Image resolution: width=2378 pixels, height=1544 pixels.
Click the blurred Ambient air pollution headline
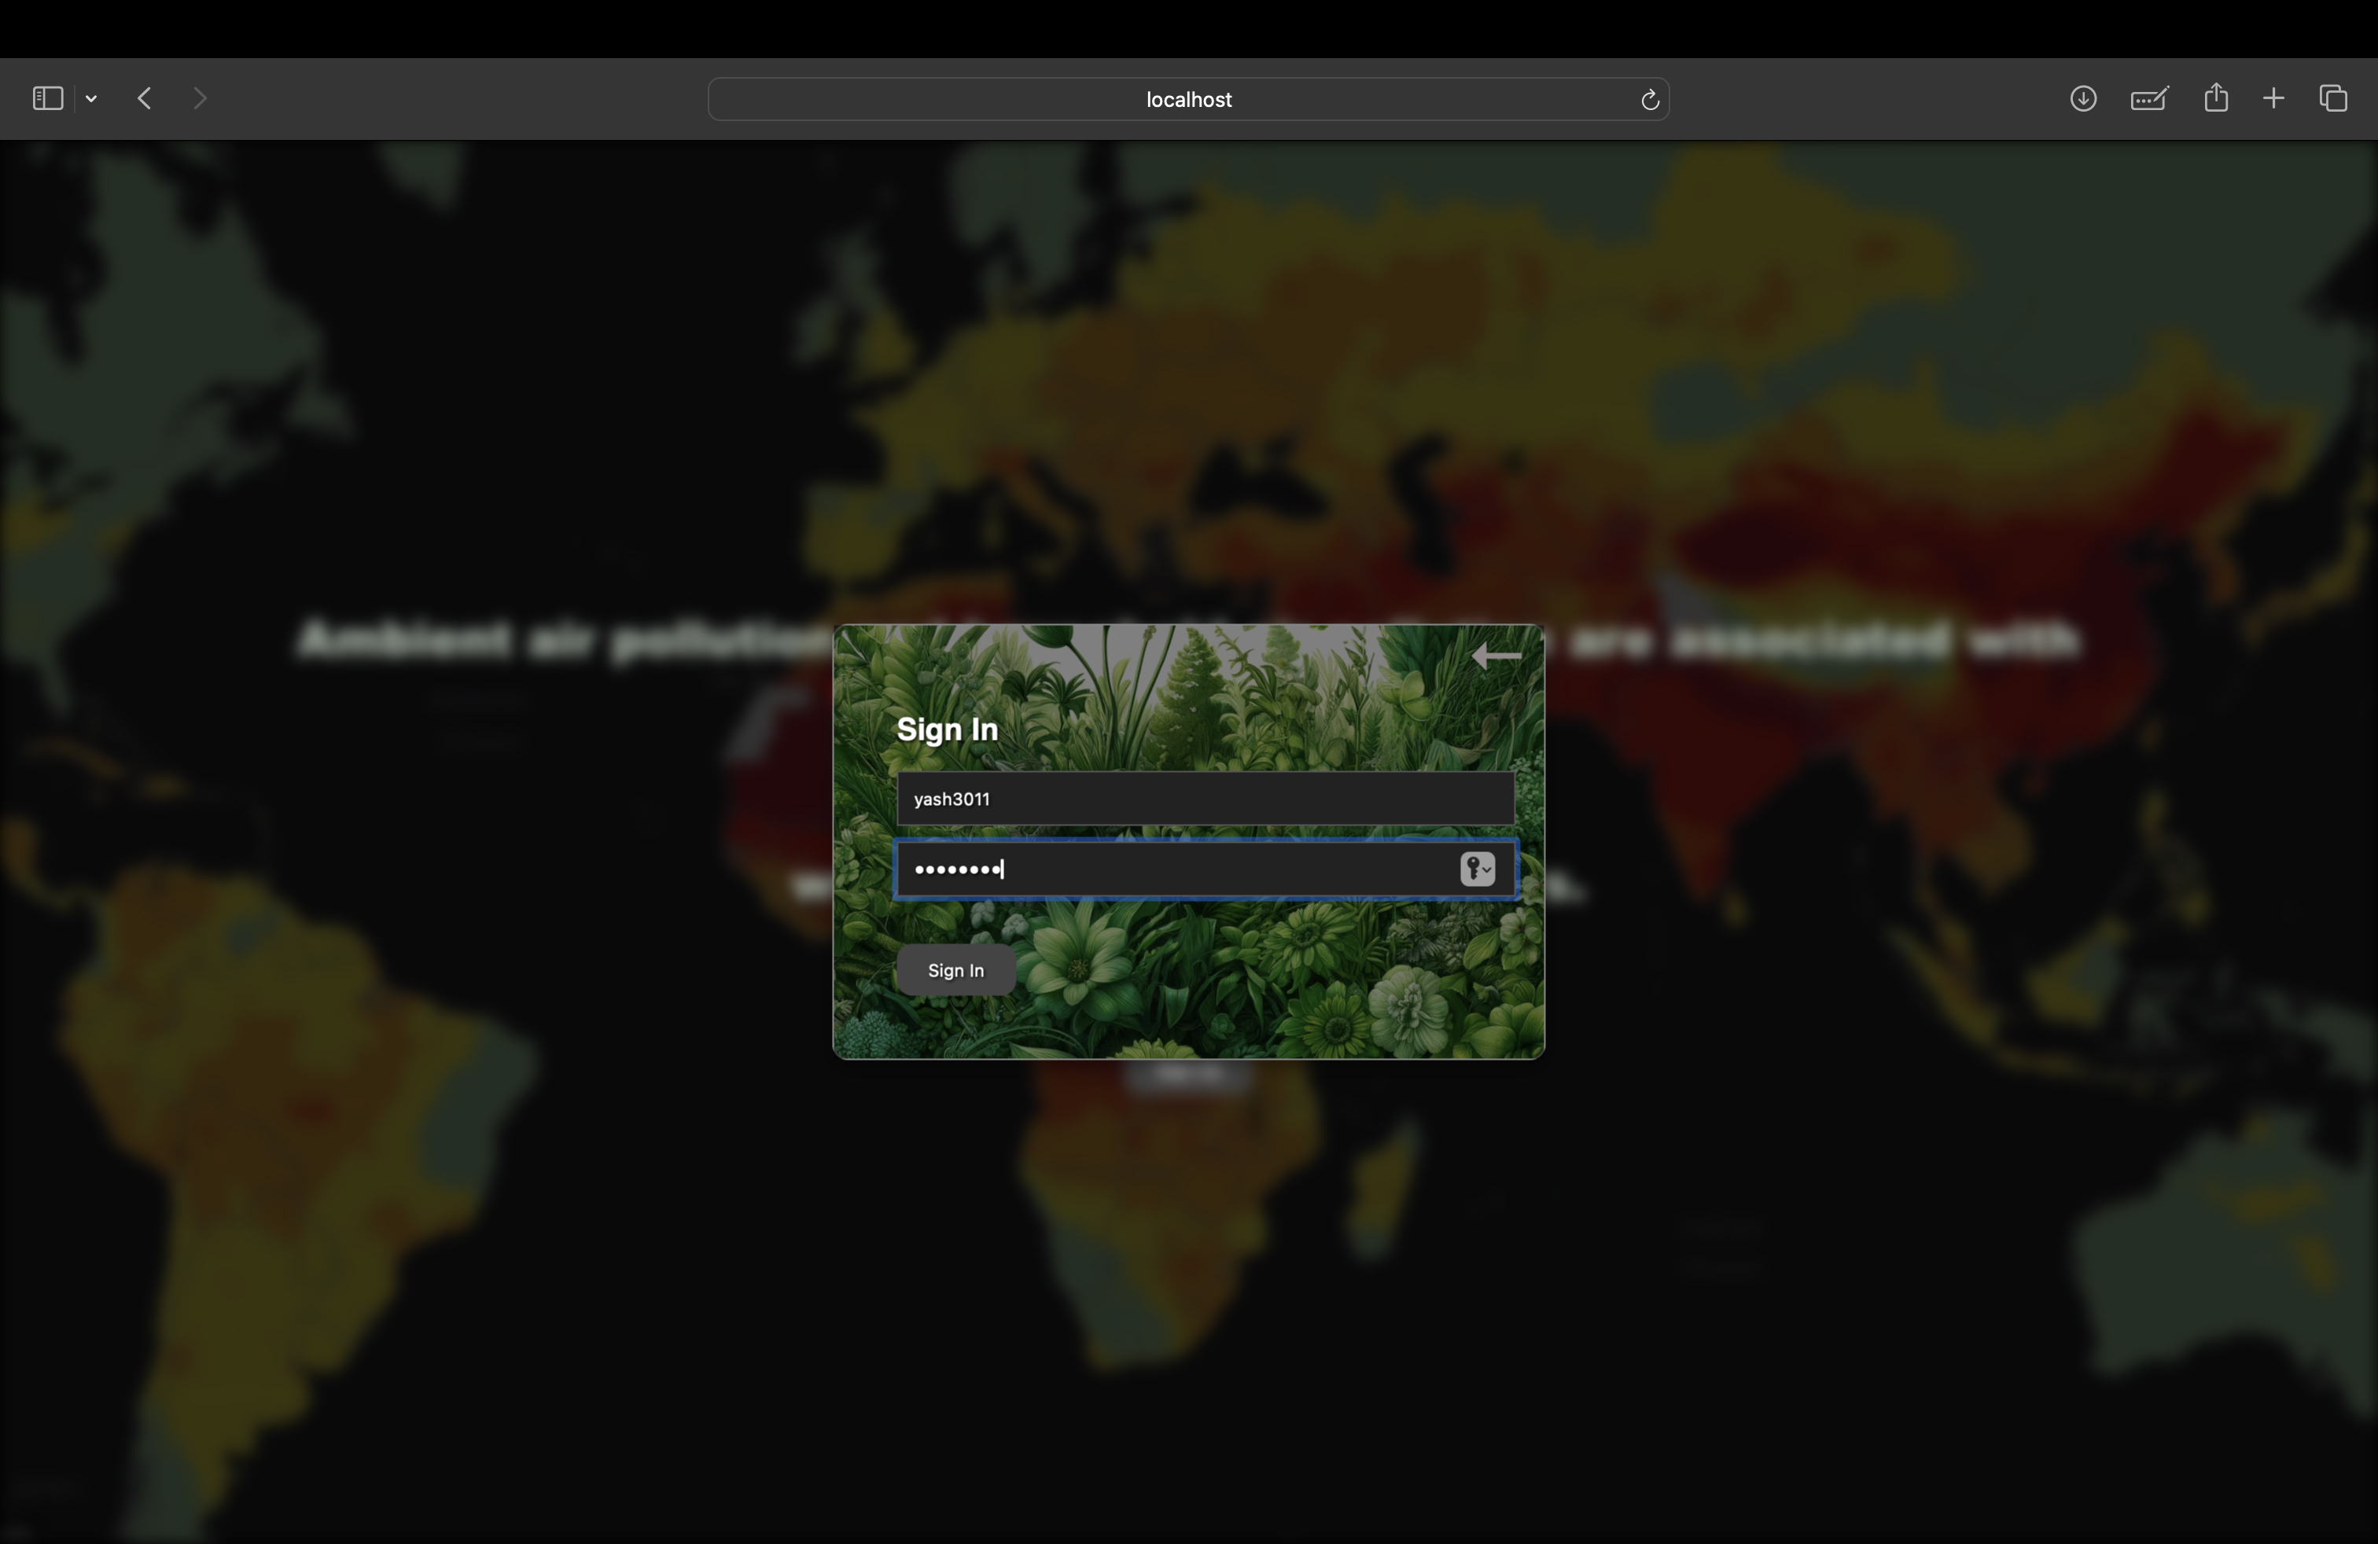(560, 640)
